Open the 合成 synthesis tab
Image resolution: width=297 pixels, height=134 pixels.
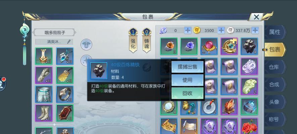click(x=275, y=84)
